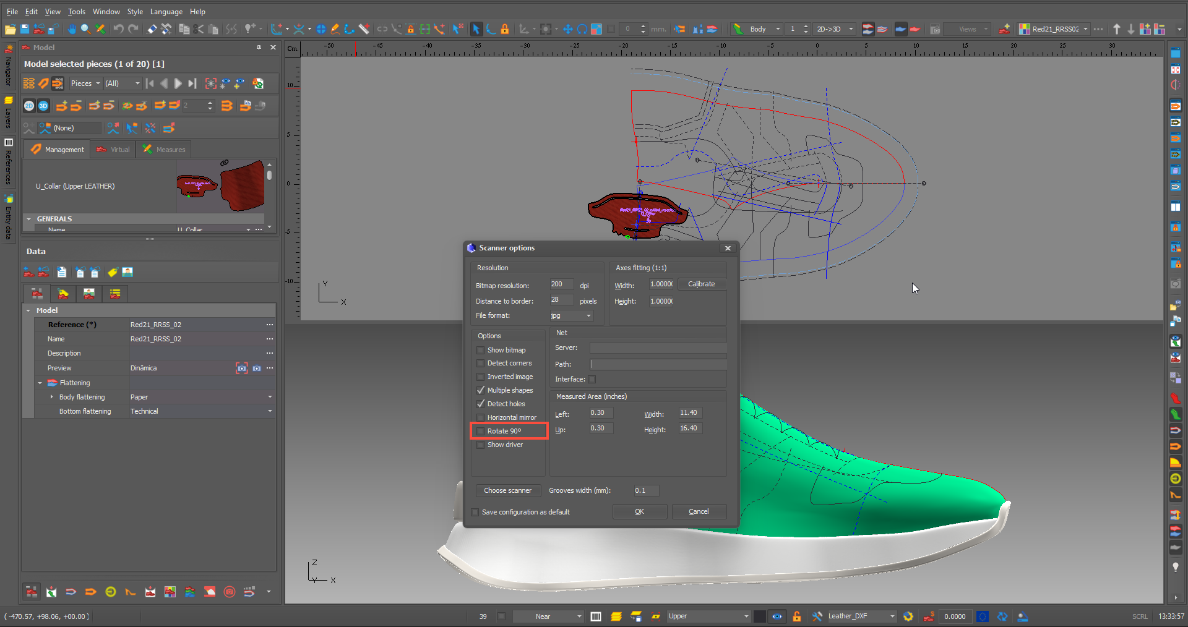Uncheck the Detect holes option
The height and width of the screenshot is (627, 1188).
[481, 404]
